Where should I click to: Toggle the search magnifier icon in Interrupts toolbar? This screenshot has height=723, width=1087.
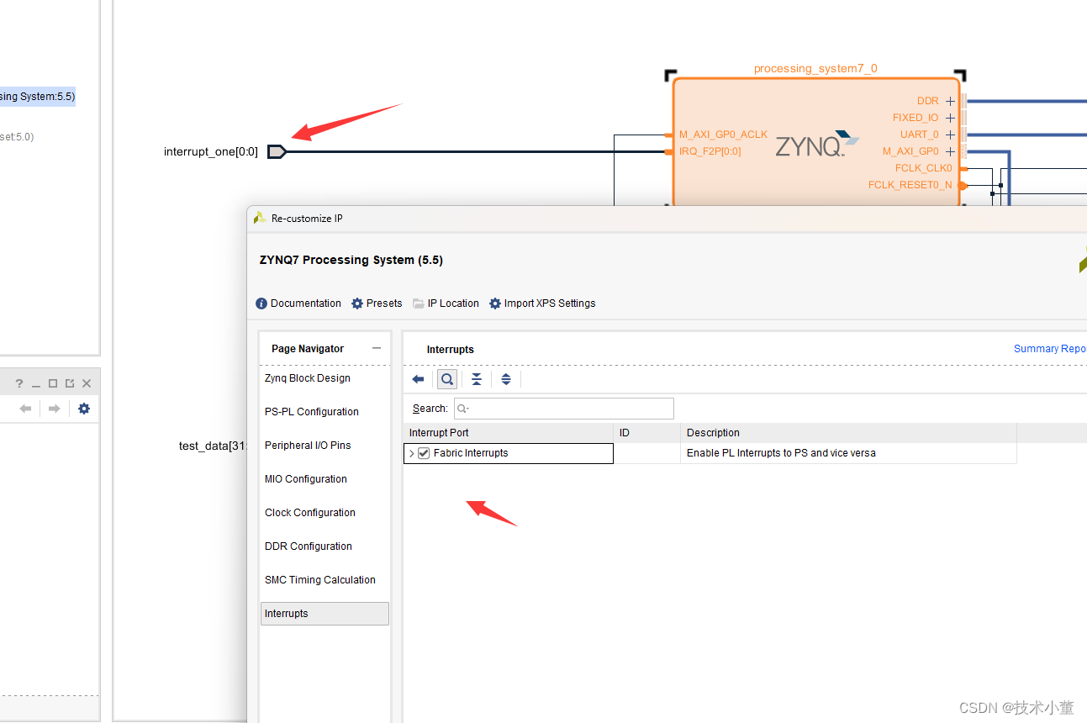pyautogui.click(x=447, y=379)
